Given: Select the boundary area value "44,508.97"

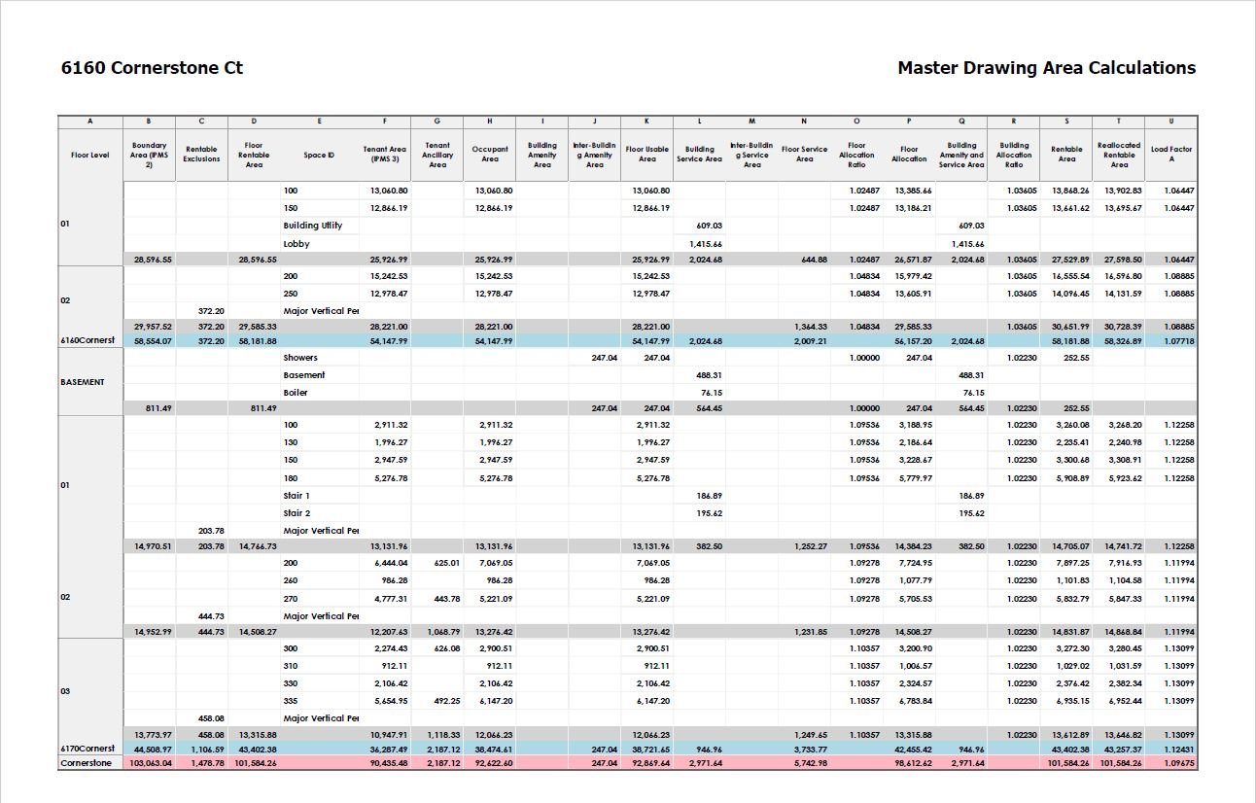Looking at the screenshot, I should pos(153,750).
